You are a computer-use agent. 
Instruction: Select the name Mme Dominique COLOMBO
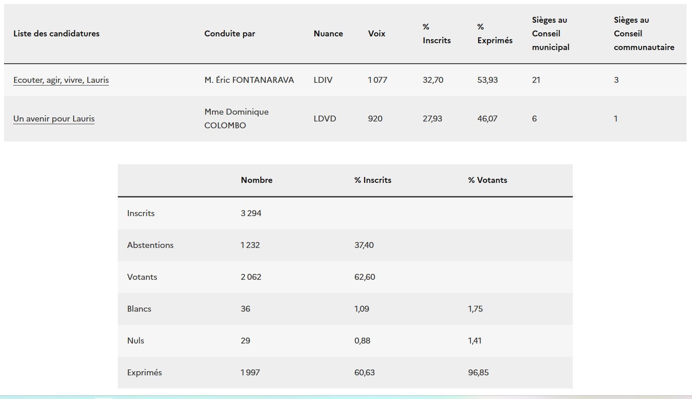pos(236,118)
